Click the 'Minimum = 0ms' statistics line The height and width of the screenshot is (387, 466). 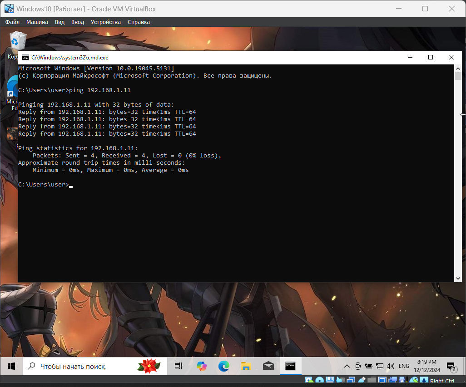pyautogui.click(x=110, y=170)
